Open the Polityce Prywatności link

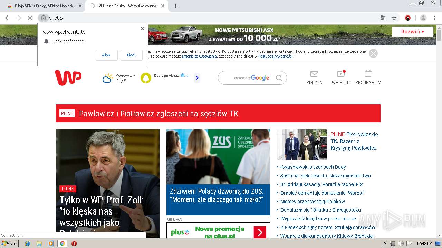click(275, 56)
